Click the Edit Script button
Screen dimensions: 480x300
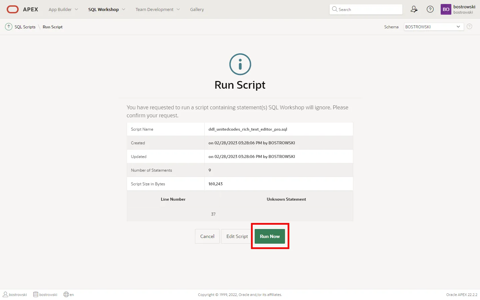click(237, 236)
